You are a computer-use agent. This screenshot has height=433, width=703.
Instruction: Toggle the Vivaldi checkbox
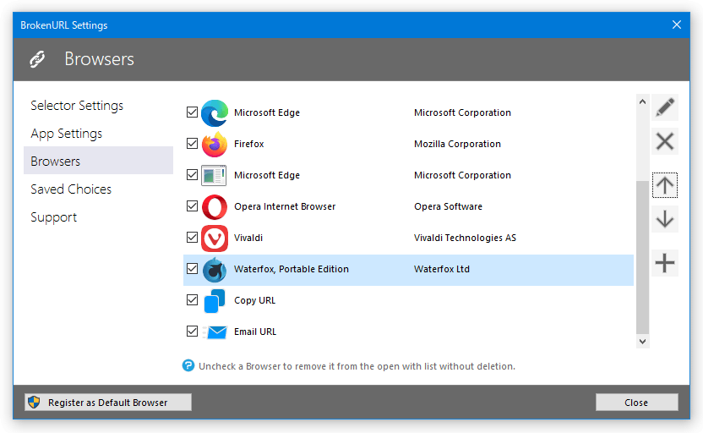[192, 237]
